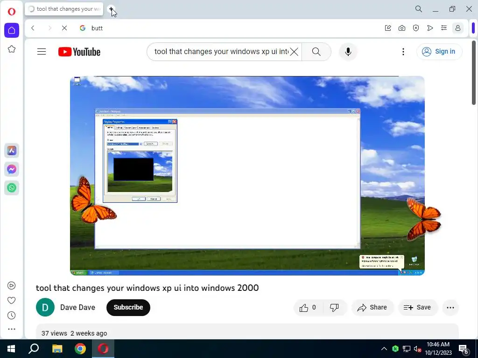Open a new tab with plus button
This screenshot has width=478, height=358.
(x=111, y=9)
